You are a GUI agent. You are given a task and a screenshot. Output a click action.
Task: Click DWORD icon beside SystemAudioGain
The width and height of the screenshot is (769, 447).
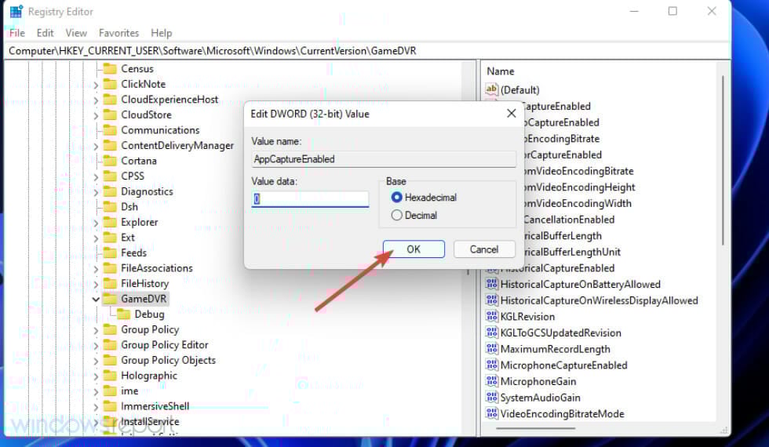(491, 397)
